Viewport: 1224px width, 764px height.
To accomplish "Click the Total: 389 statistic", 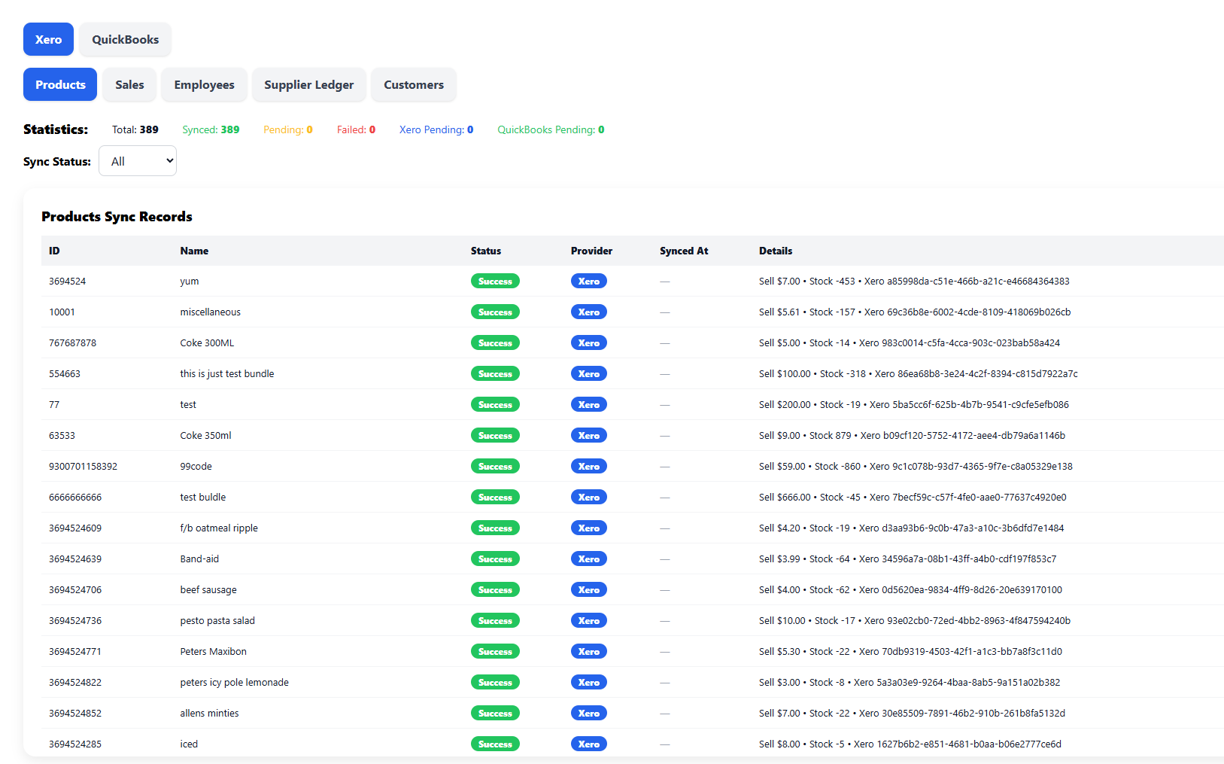I will point(135,129).
